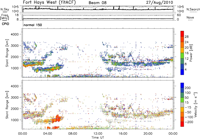Image resolution: width=200 pixels, height=139 pixels.
Task: Click the "200" value on Velocity colorbar
Action: pos(188,88)
